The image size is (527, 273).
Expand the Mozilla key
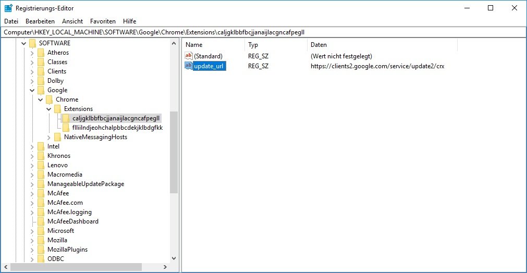tap(32, 241)
